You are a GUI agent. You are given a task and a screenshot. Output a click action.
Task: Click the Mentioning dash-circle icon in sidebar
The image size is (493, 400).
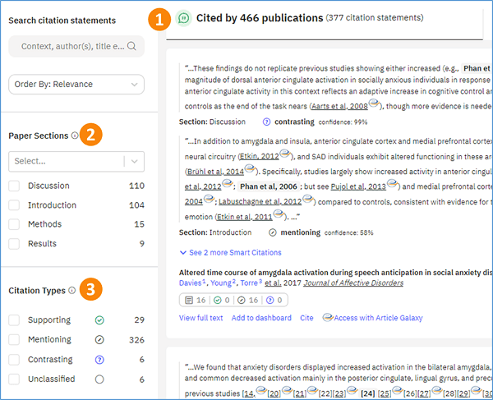tap(99, 340)
